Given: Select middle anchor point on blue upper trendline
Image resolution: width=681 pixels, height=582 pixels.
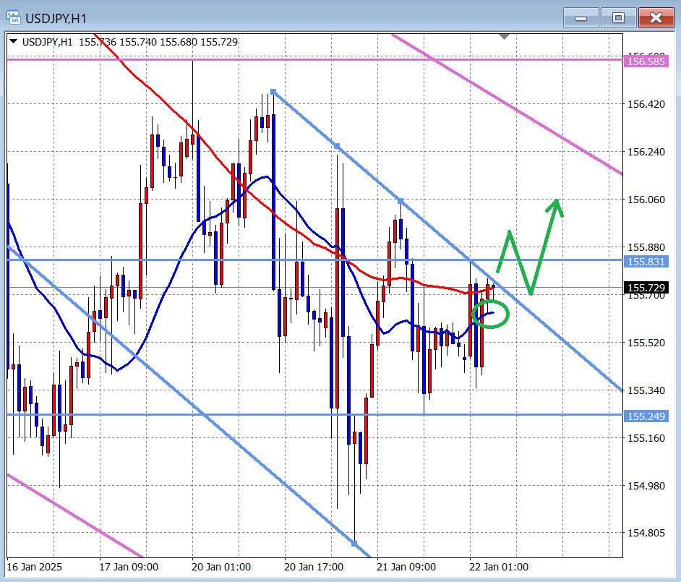Looking at the screenshot, I should 337,146.
